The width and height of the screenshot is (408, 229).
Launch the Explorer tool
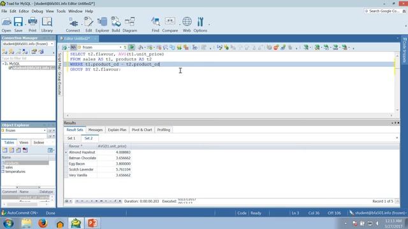102,25
